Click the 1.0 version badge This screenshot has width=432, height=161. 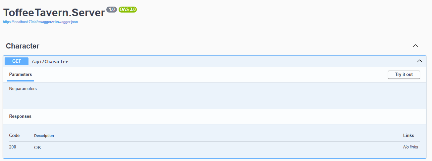(112, 9)
